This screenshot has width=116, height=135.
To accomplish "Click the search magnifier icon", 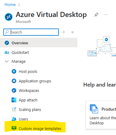I will 7,32.
